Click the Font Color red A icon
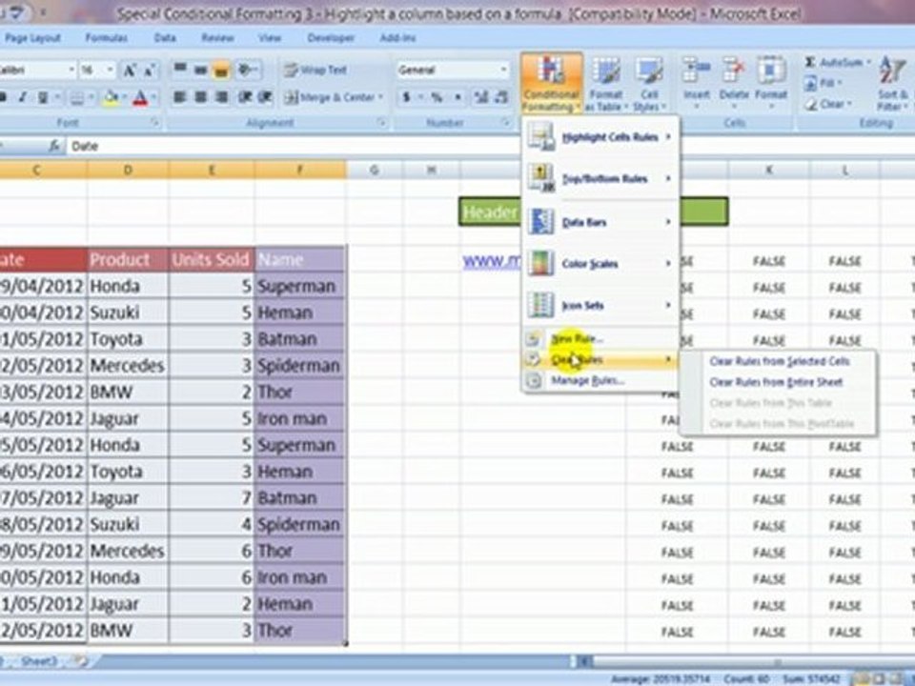 [140, 97]
